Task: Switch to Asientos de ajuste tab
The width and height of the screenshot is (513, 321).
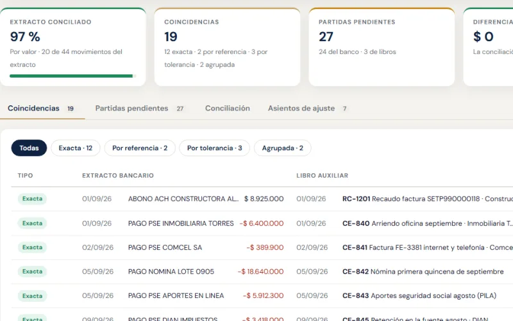Action: click(x=307, y=108)
